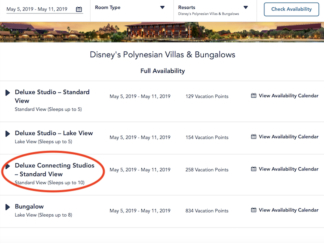Image resolution: width=324 pixels, height=243 pixels.
Task: Click the Disney's Polynesian Villas & Bungalows heading
Action: (162, 55)
